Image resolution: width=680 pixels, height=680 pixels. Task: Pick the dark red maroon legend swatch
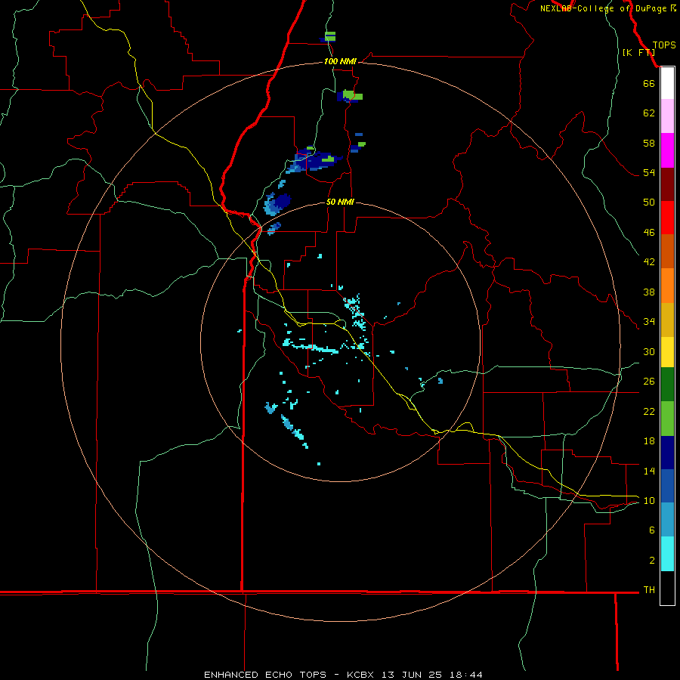point(667,184)
